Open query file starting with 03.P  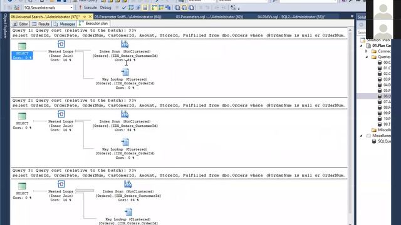click(x=384, y=79)
